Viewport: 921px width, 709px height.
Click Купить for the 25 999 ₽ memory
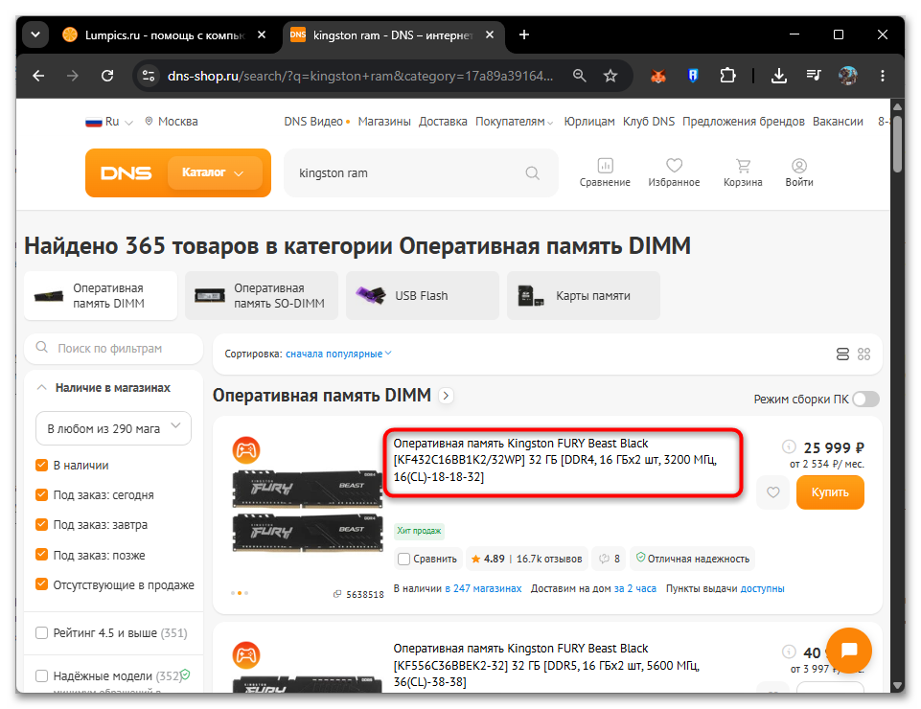[x=830, y=492]
